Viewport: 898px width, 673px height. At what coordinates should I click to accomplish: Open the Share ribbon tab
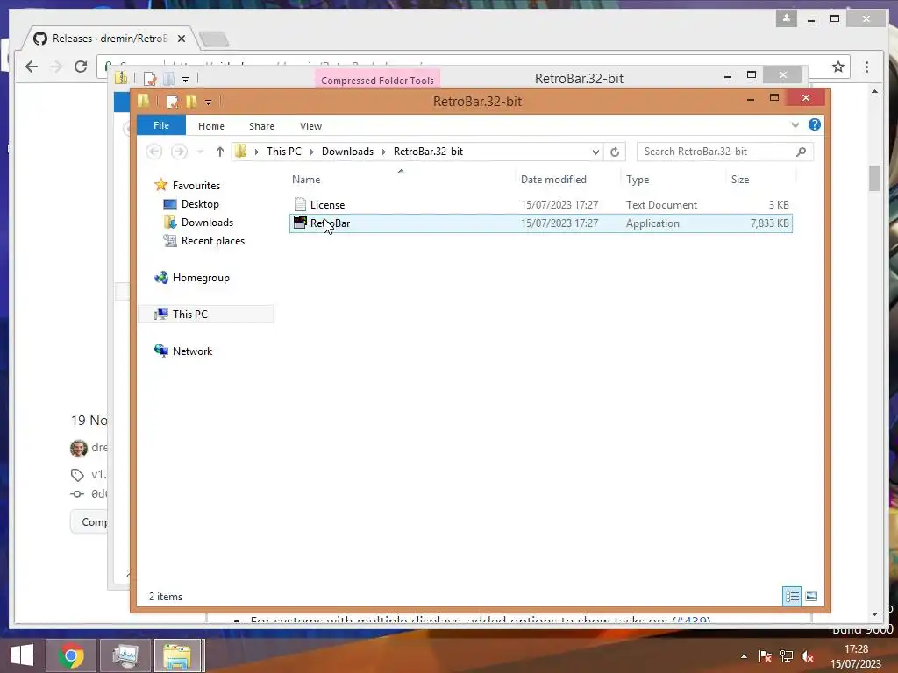(x=261, y=126)
